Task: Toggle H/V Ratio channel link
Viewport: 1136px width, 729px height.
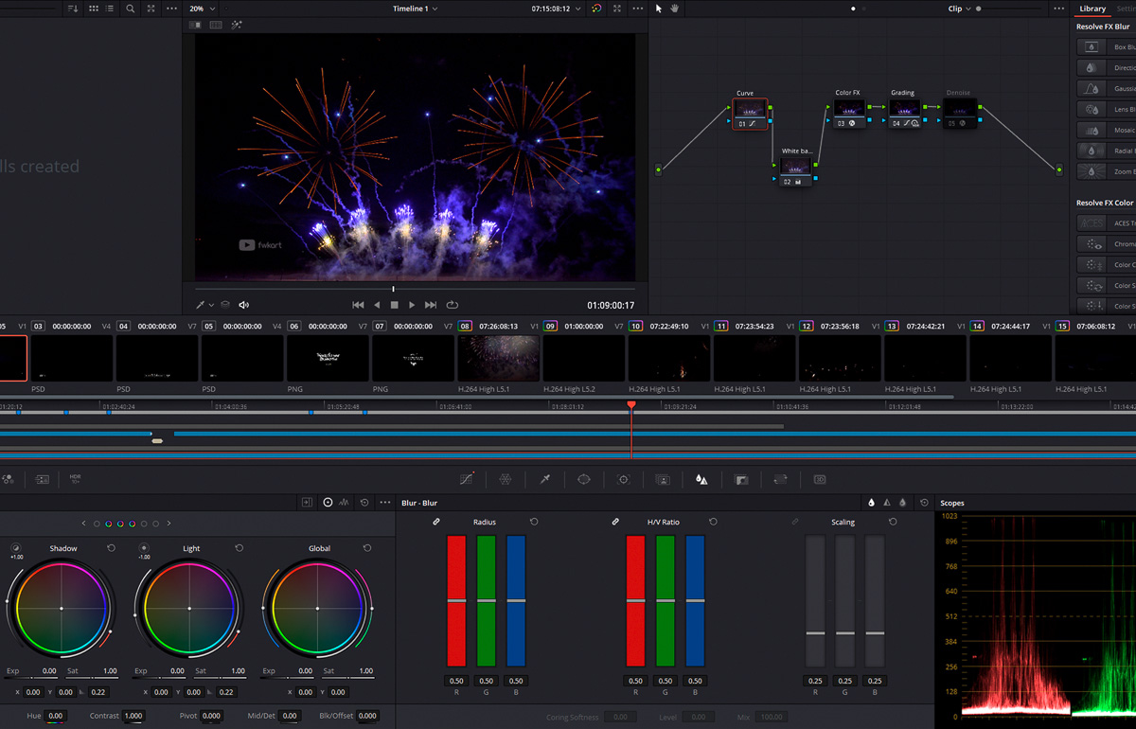Action: tap(614, 522)
